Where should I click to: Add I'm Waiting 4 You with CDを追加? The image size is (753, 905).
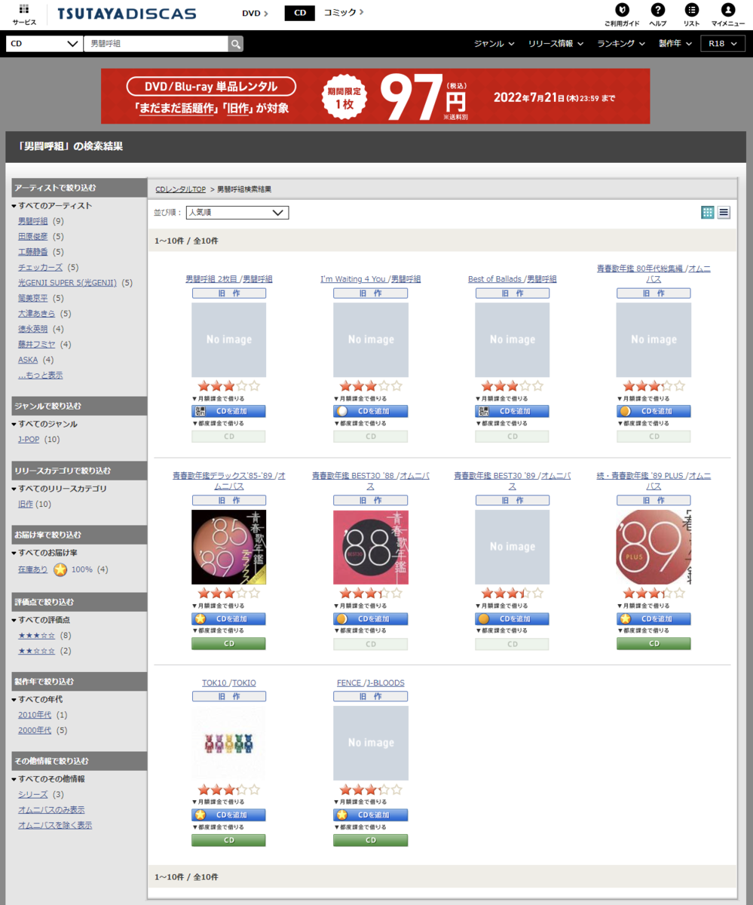(x=370, y=412)
